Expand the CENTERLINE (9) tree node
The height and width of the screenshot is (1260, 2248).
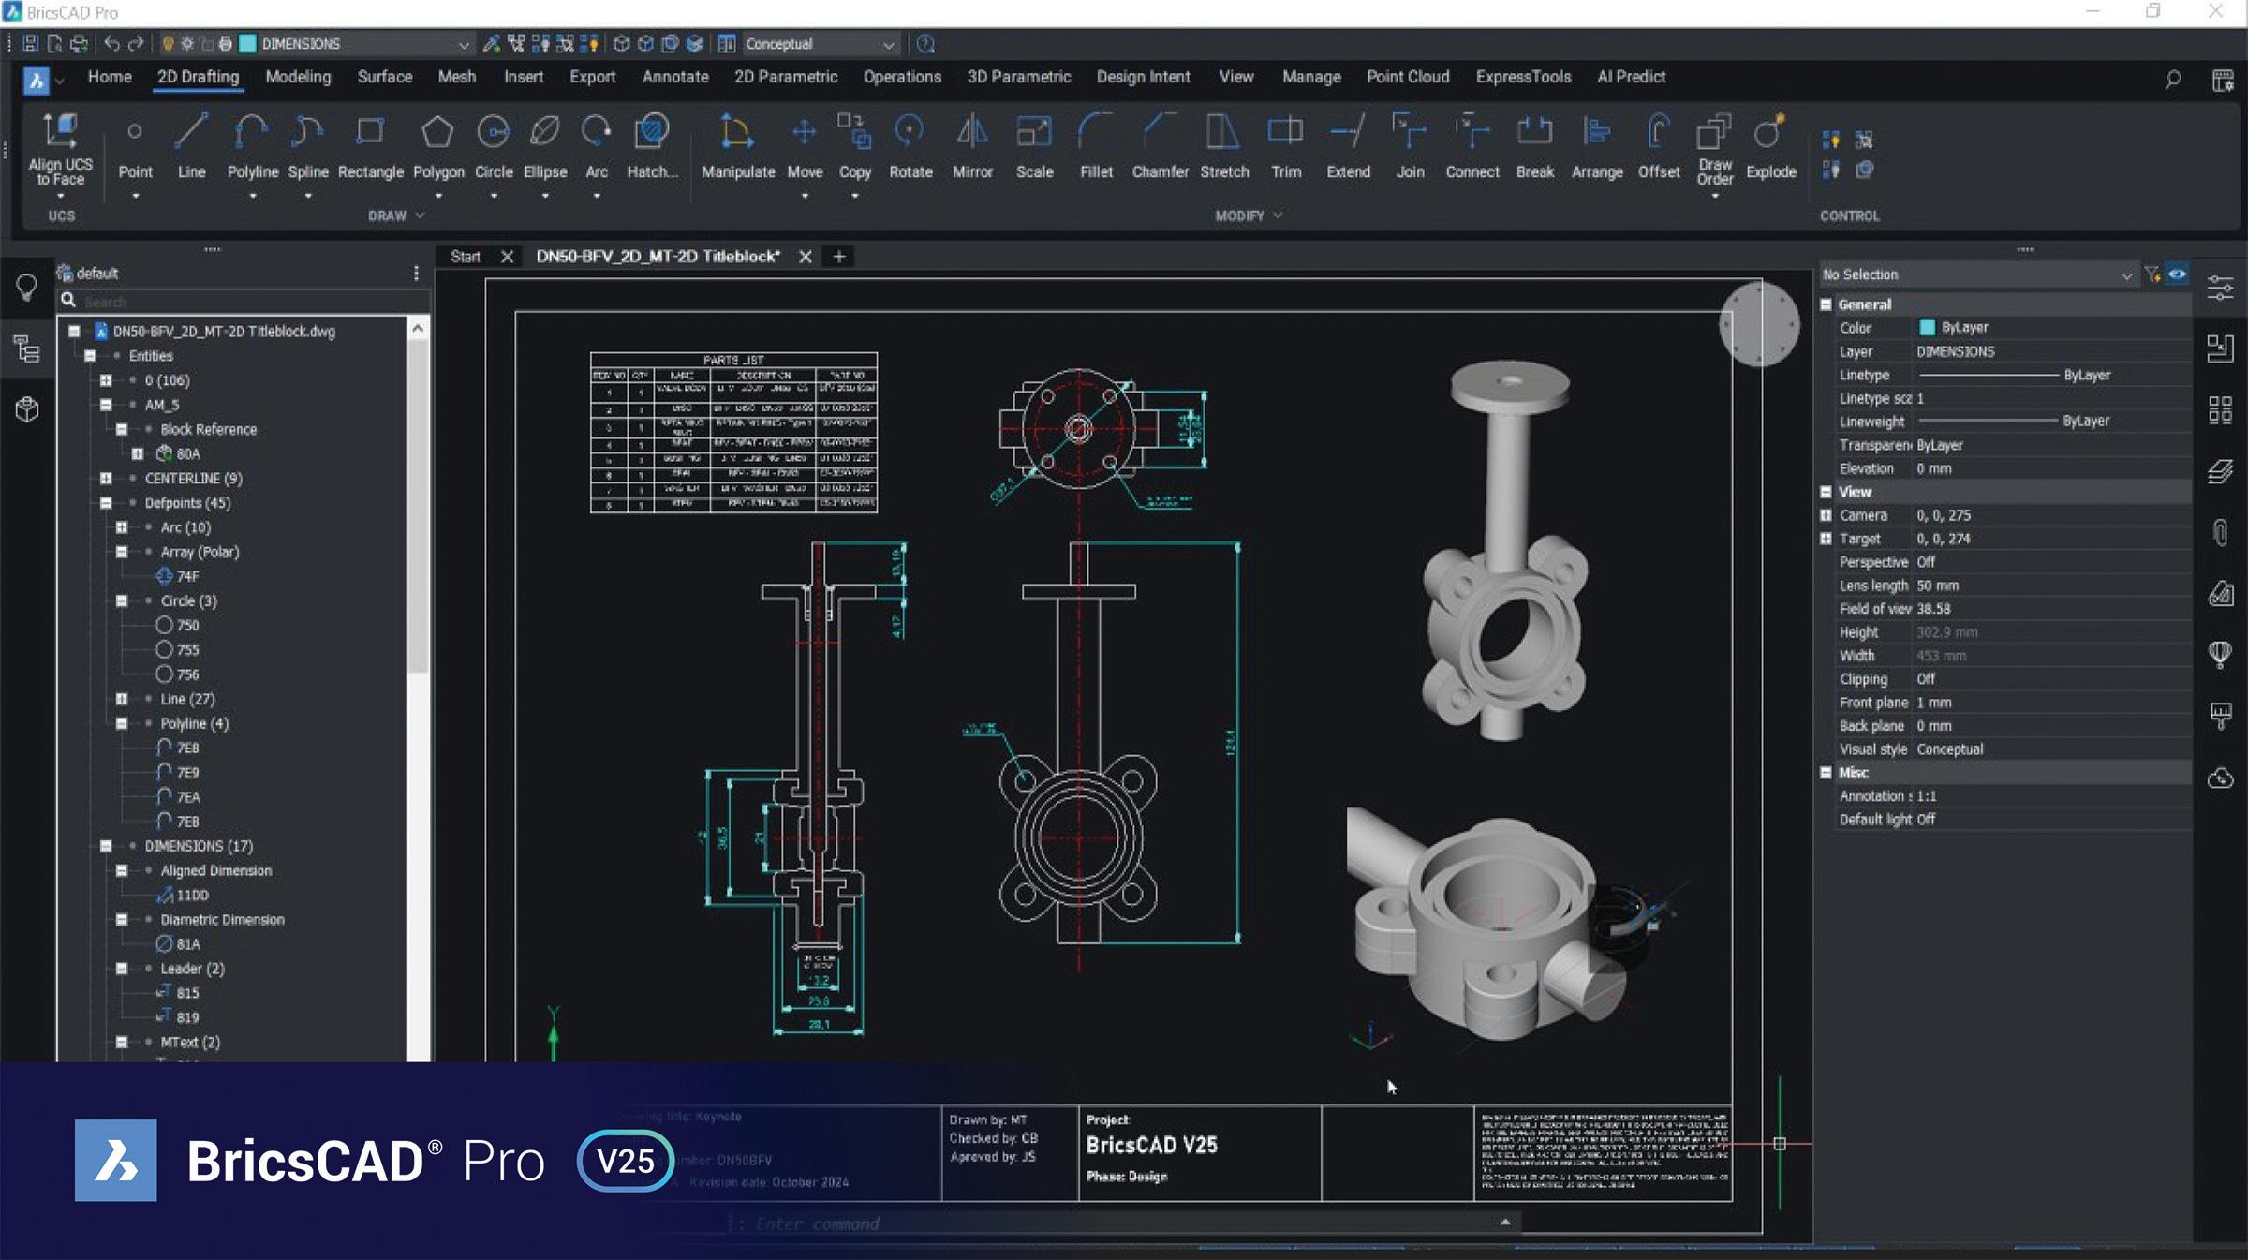coord(106,479)
